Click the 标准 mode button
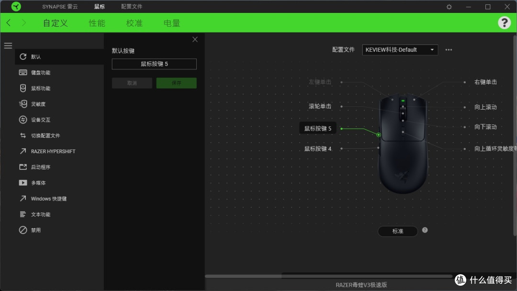This screenshot has height=291, width=517. [398, 231]
